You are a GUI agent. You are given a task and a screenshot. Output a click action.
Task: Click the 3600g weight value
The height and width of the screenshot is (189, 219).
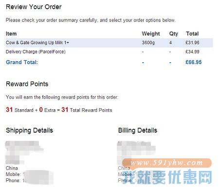coord(148,43)
